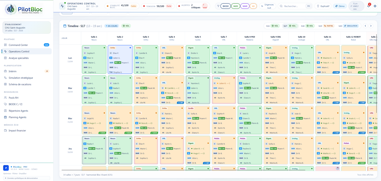Viewport: 381px width, 181px height.
Task: Click the Mer 15/04 day row label
Action: [70, 120]
